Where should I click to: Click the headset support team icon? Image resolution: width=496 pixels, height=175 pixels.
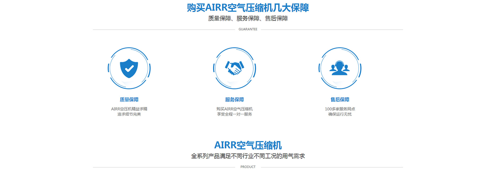pos(340,68)
